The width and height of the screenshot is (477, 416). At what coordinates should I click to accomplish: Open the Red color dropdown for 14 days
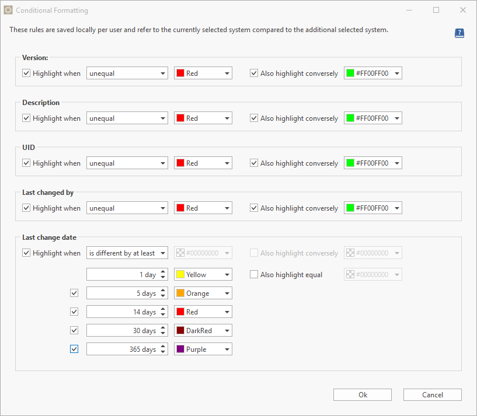pyautogui.click(x=227, y=312)
